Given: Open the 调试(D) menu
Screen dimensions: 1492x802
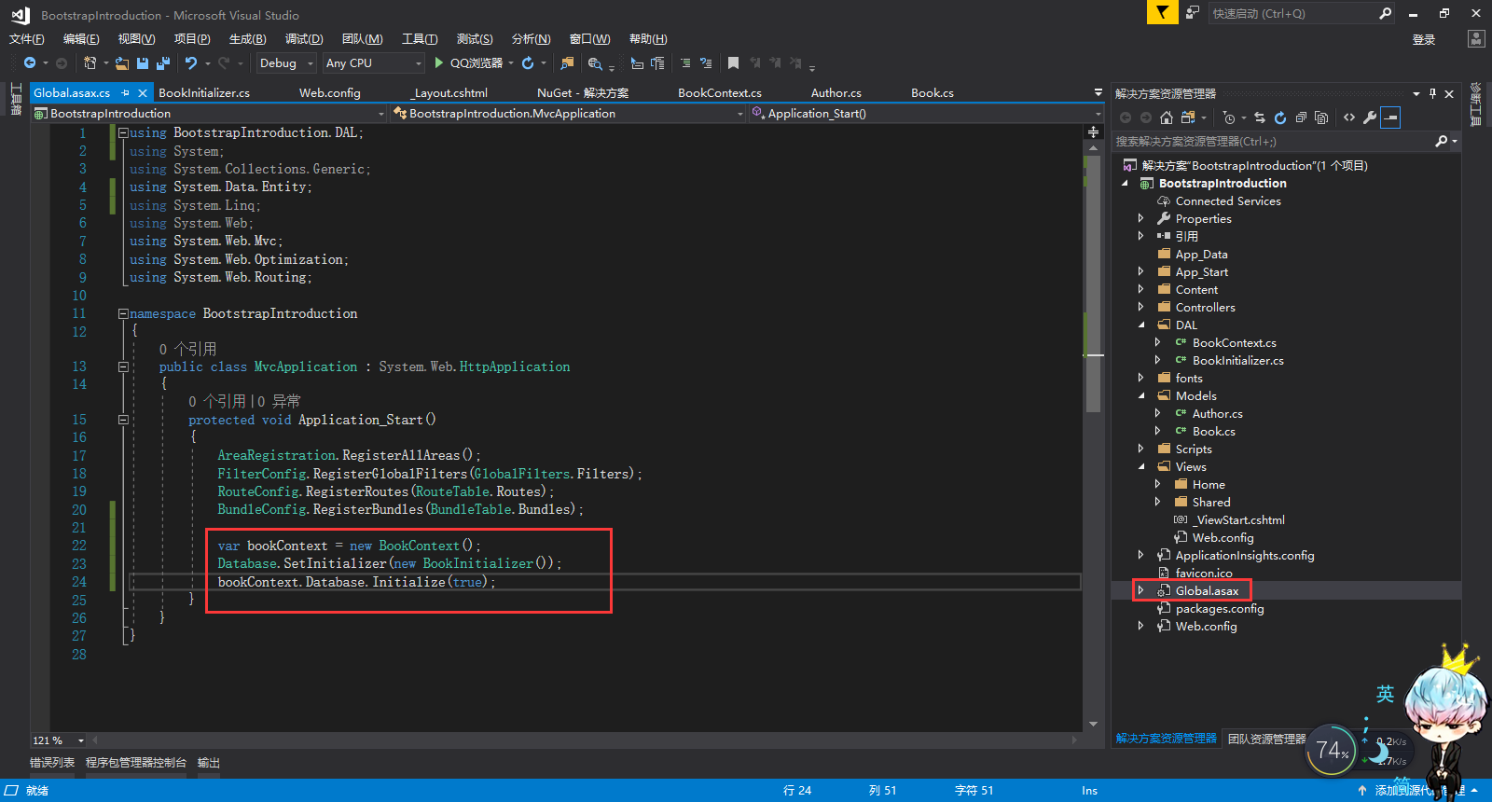Looking at the screenshot, I should pyautogui.click(x=304, y=39).
